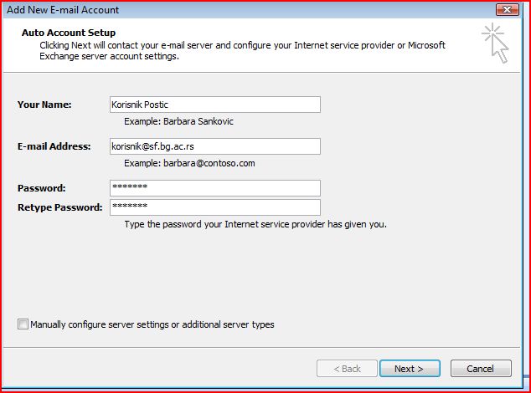The image size is (531, 393).
Task: Focus the Your Name field containing Korisnik Postic
Action: (x=215, y=105)
